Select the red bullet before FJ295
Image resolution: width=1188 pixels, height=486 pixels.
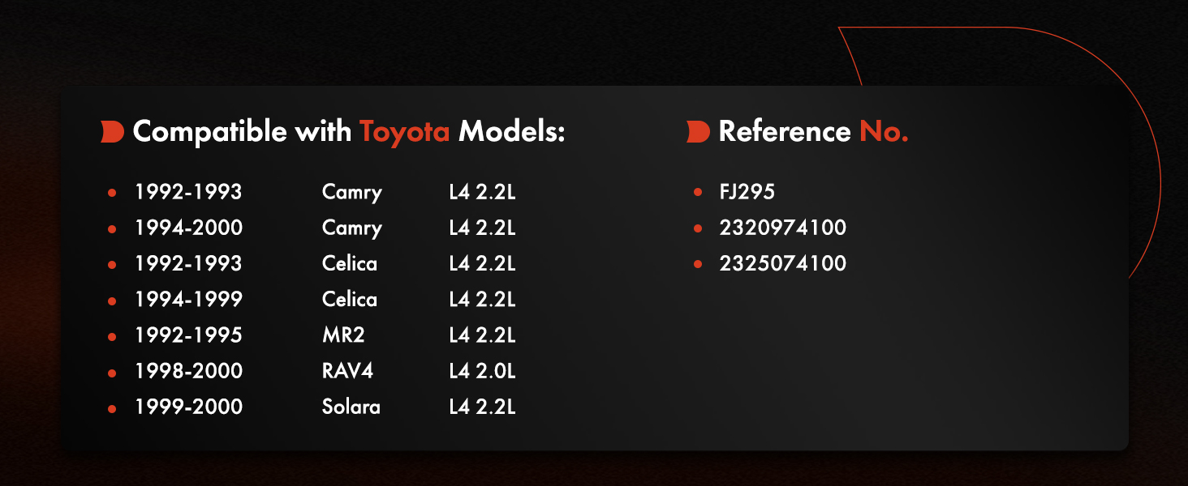pyautogui.click(x=698, y=193)
